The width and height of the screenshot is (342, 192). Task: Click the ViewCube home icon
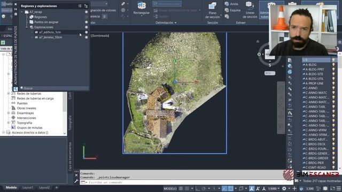(x=258, y=42)
